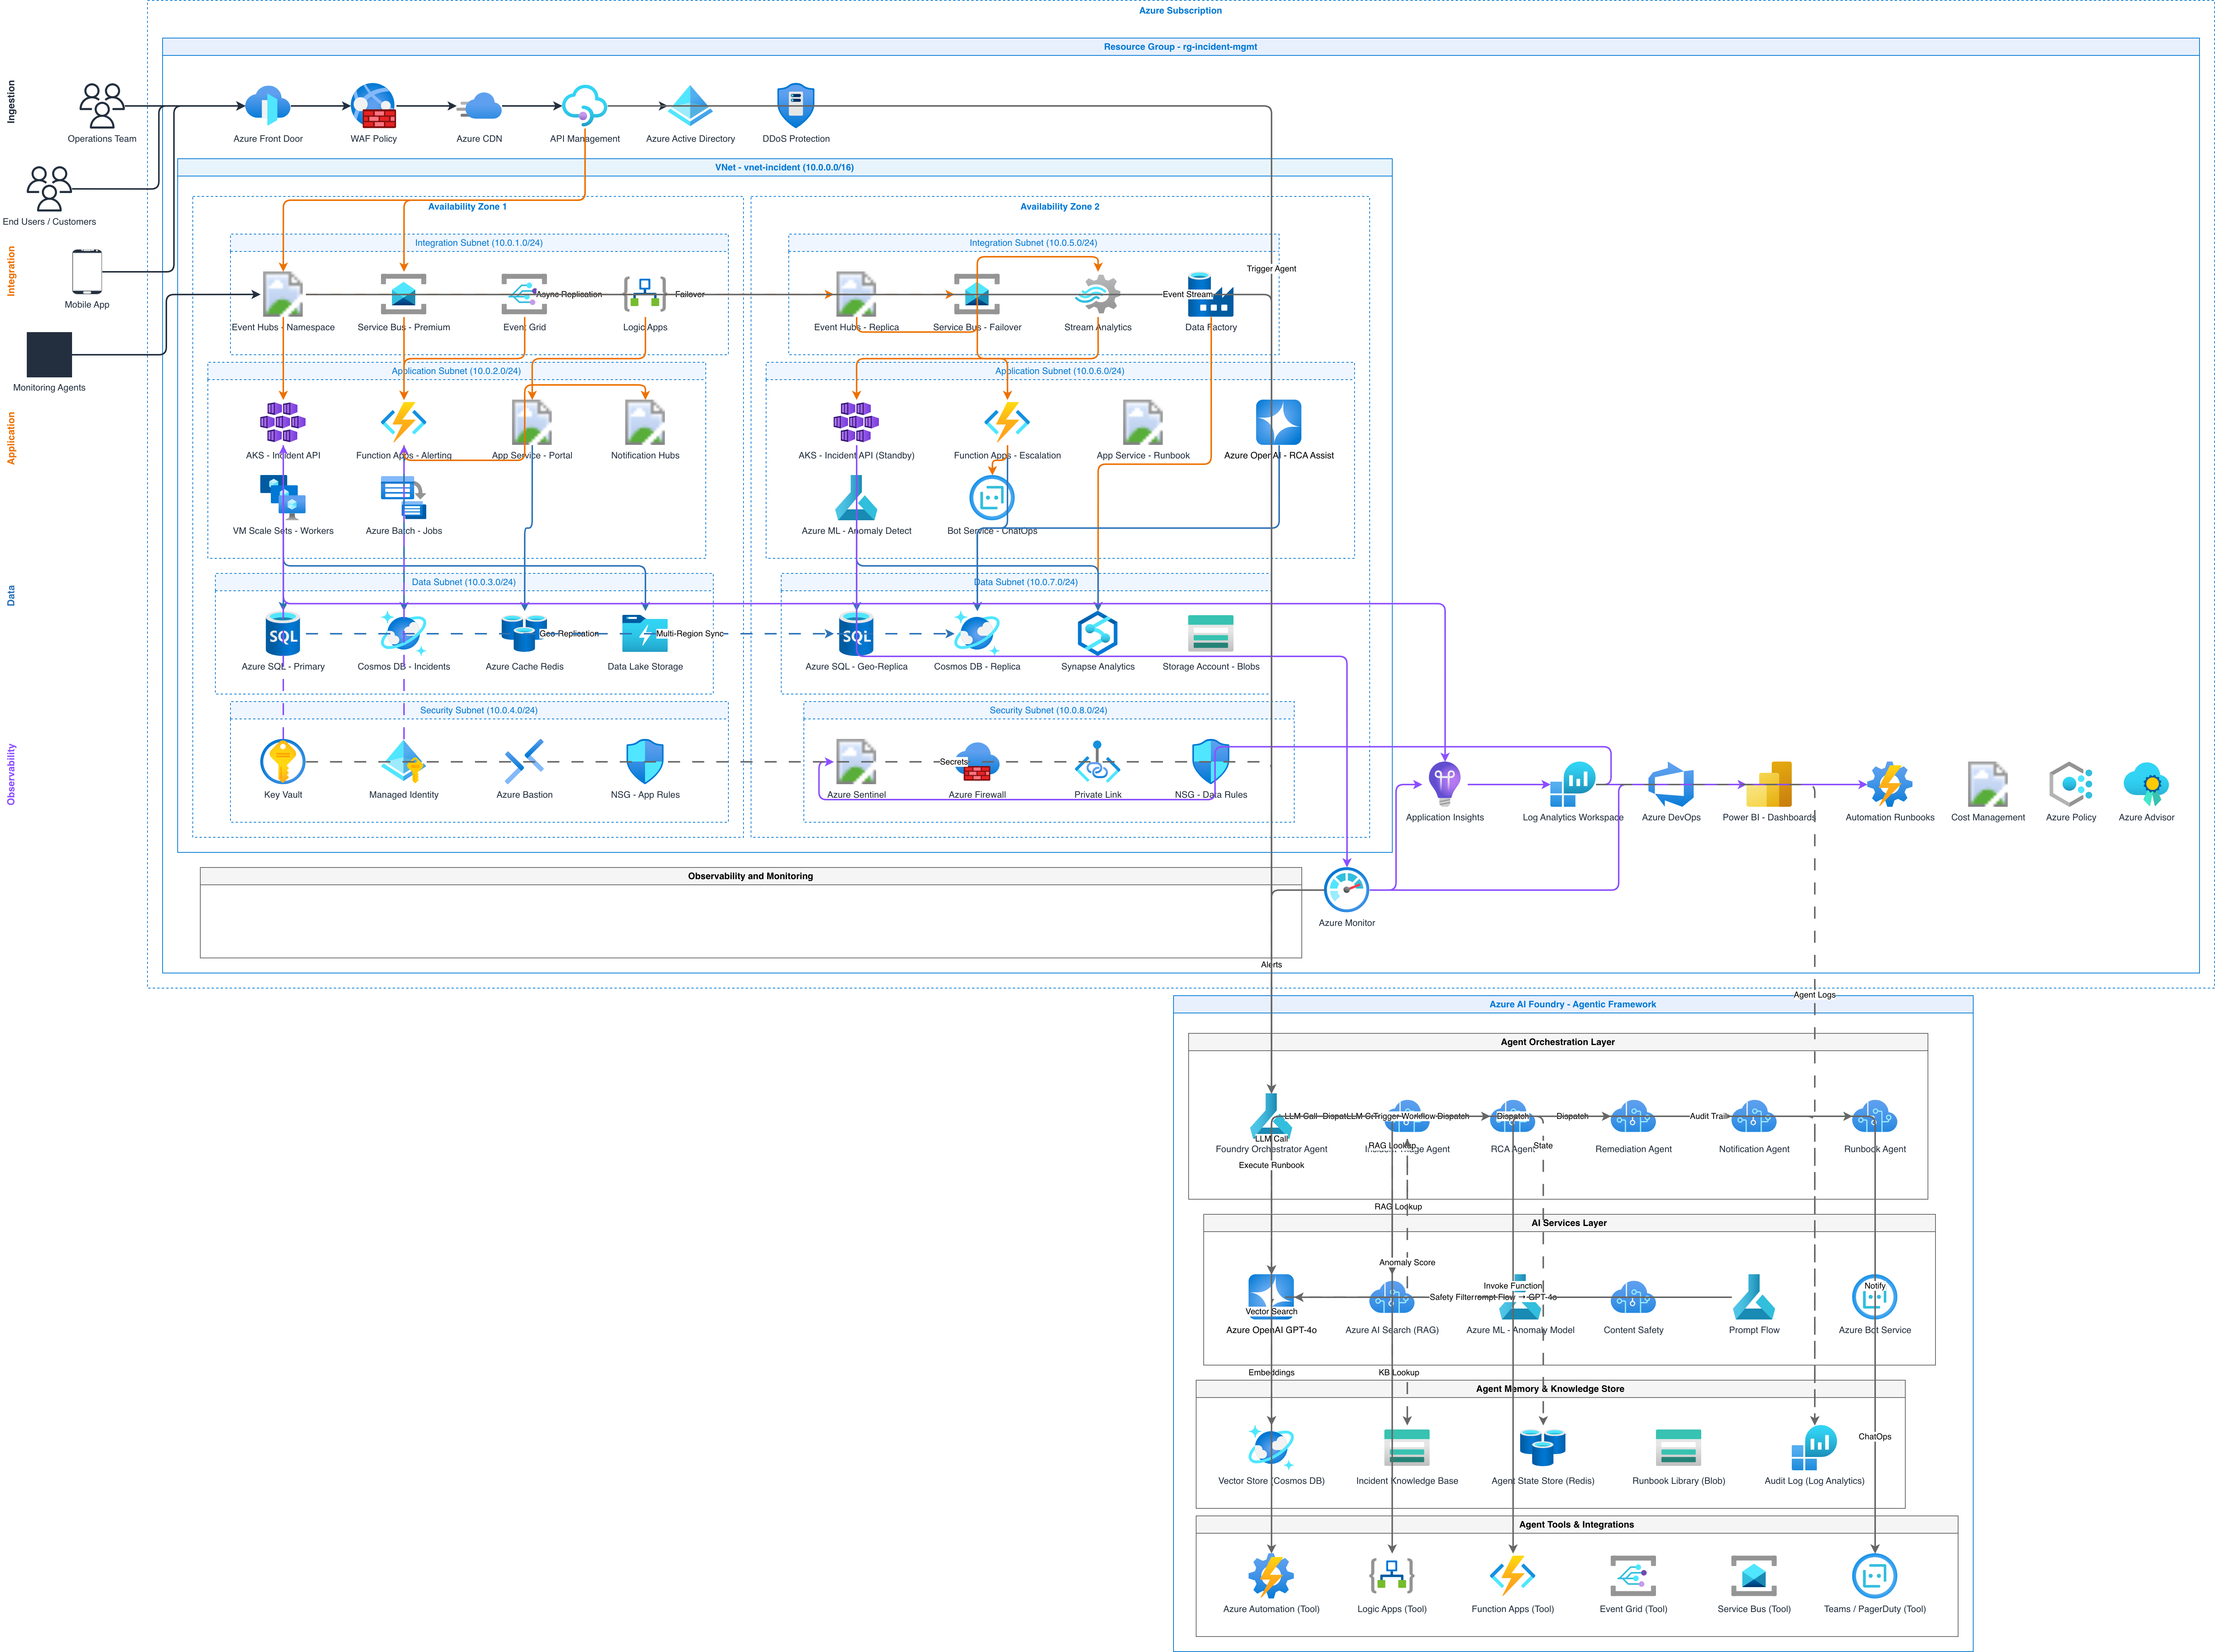Click the "Observability and Monitoring" title
Image resolution: width=2215 pixels, height=1652 pixels.
750,876
